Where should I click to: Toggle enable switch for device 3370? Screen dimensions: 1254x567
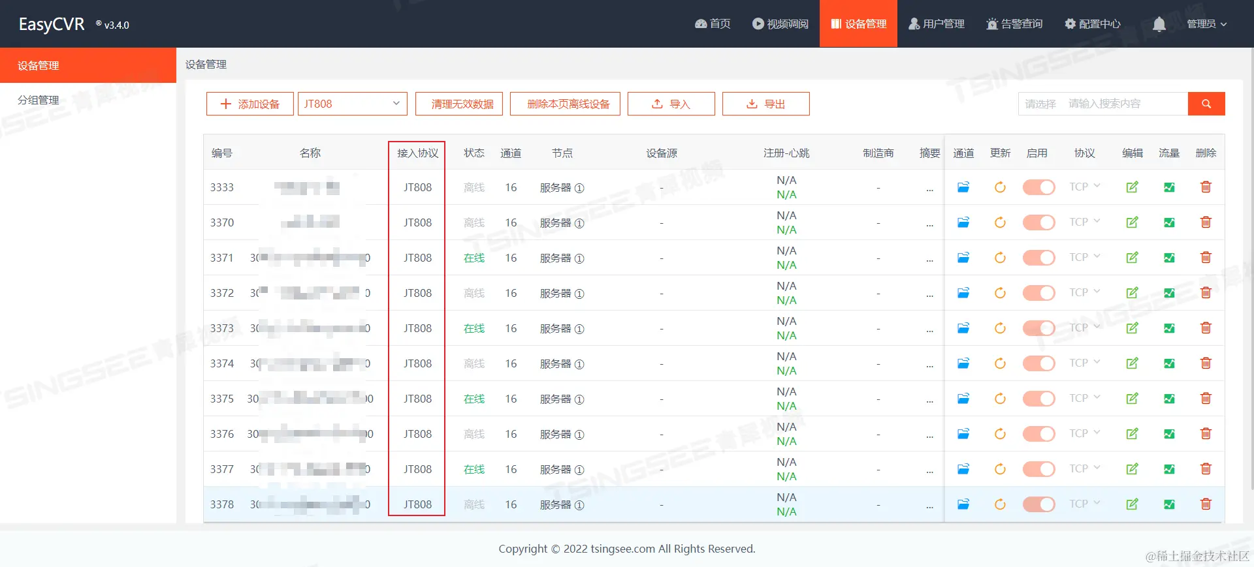[x=1038, y=222]
